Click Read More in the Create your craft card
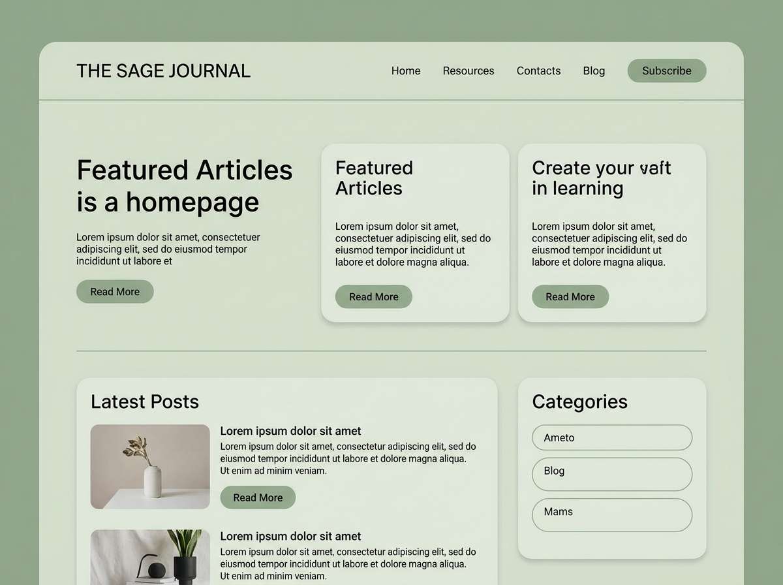Screen dimensions: 783x585 [x=570, y=296]
